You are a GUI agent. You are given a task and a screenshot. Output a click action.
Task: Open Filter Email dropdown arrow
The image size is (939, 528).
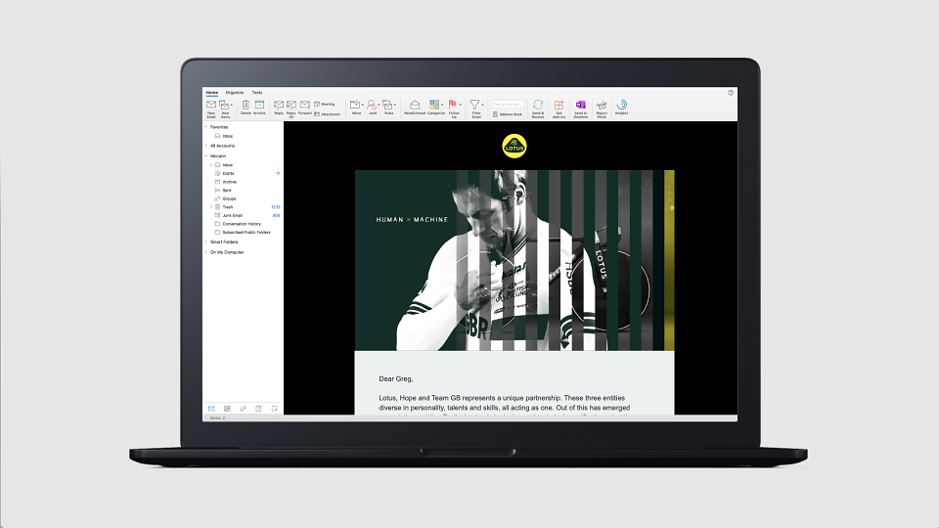[482, 106]
